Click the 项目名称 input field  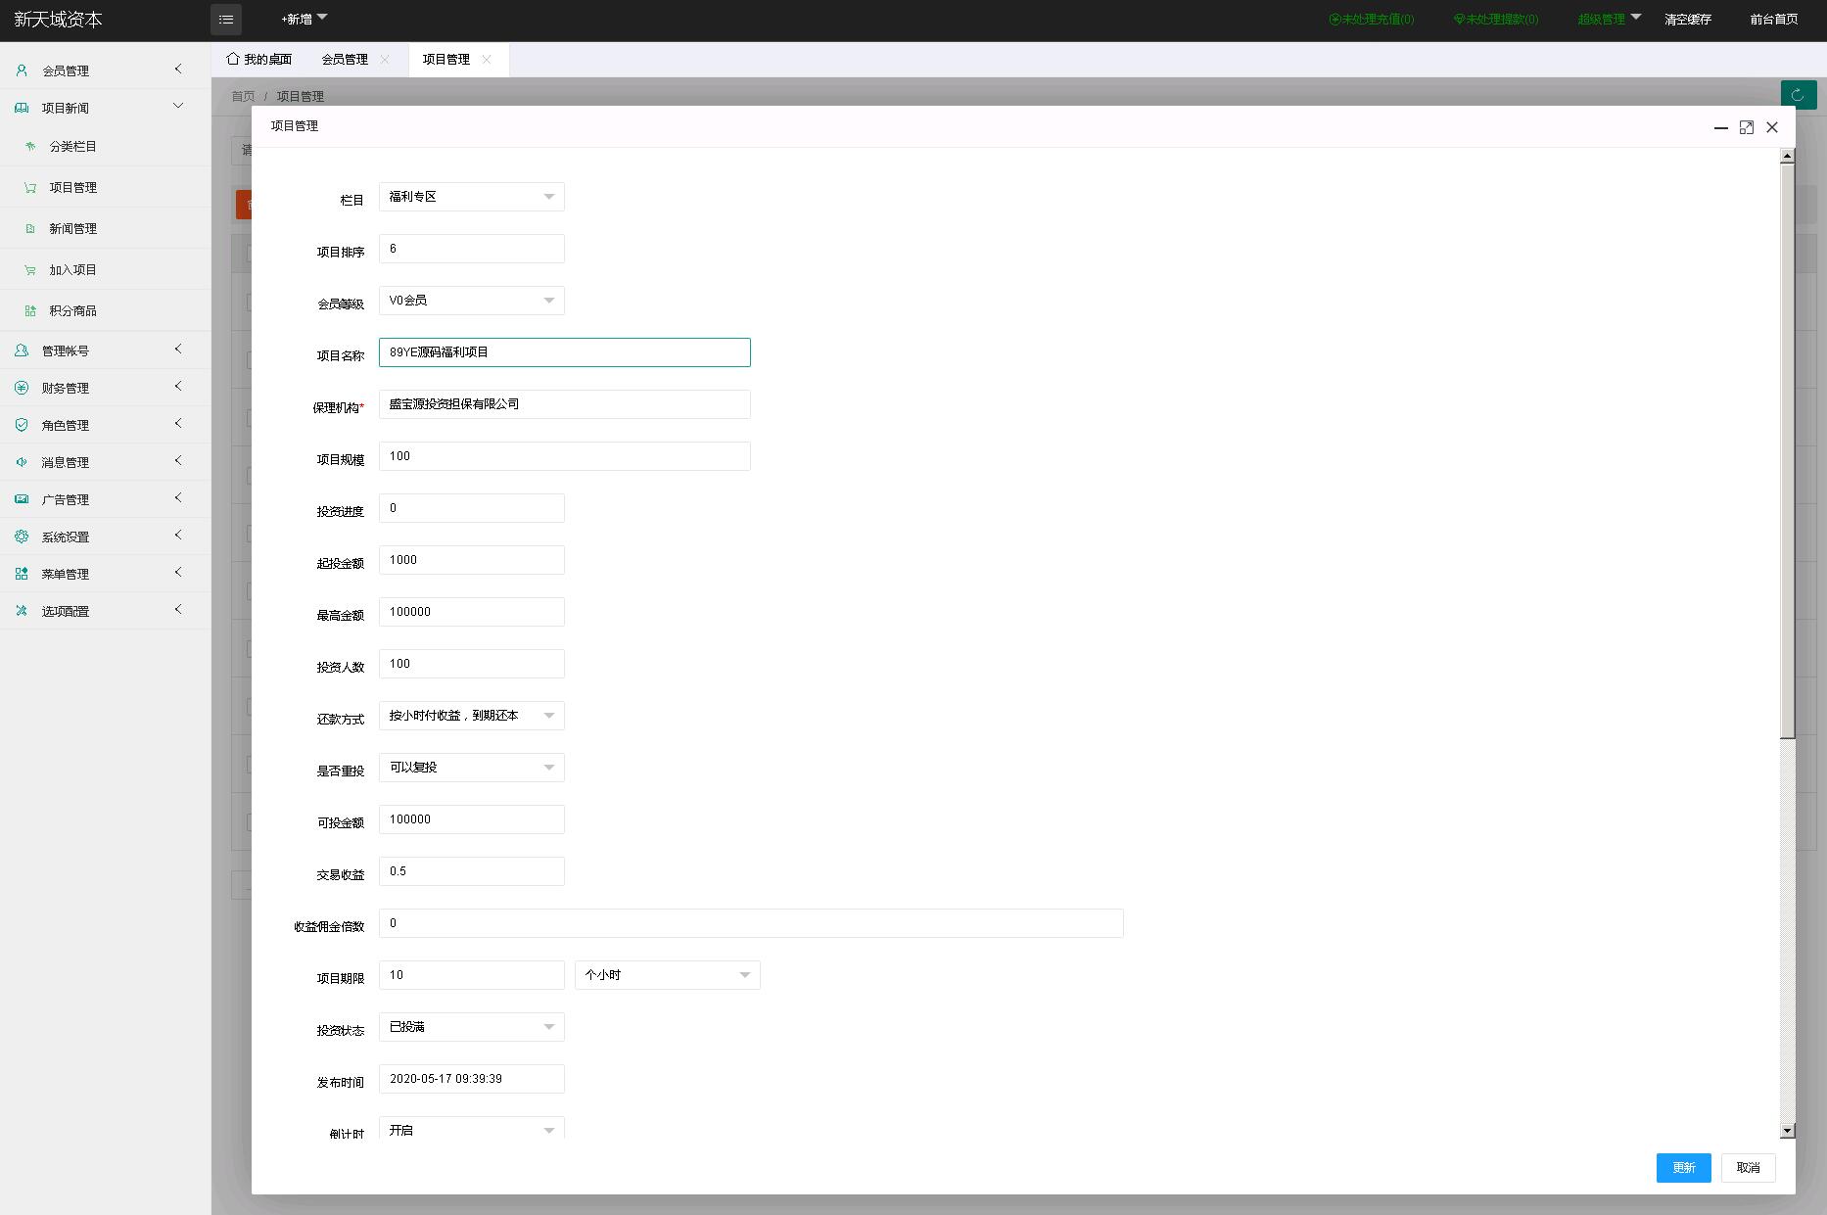click(x=564, y=352)
